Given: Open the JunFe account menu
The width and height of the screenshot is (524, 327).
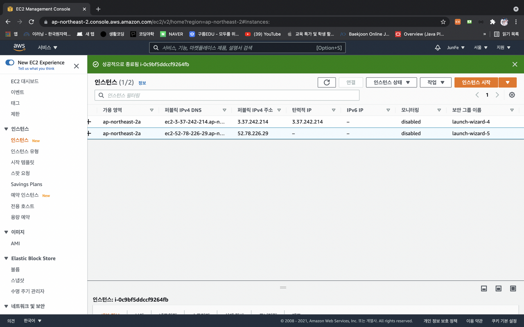Looking at the screenshot, I should (456, 48).
